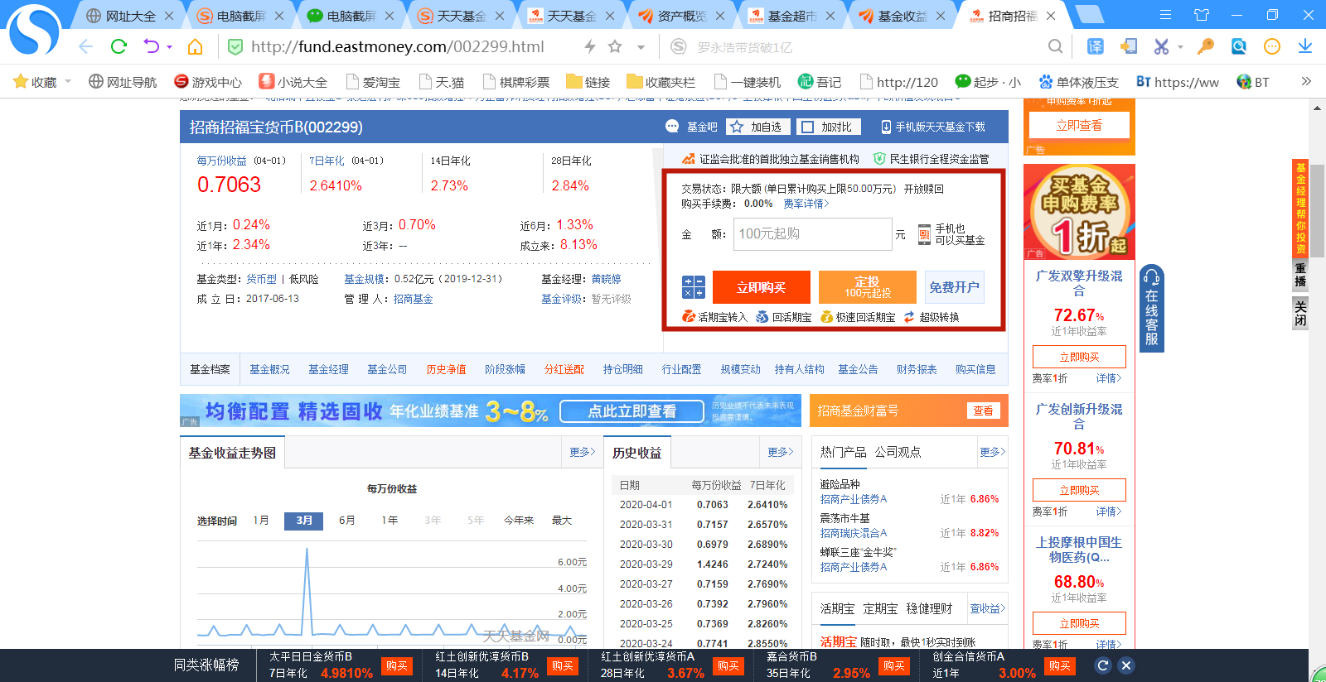Open the 买基金申购费率1折 ad thumbnail

pos(1079,212)
